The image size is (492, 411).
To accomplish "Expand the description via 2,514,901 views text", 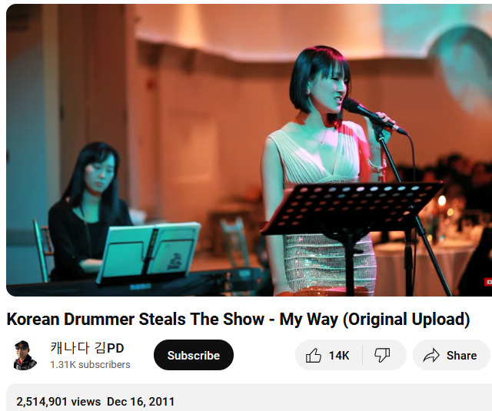I will point(58,402).
